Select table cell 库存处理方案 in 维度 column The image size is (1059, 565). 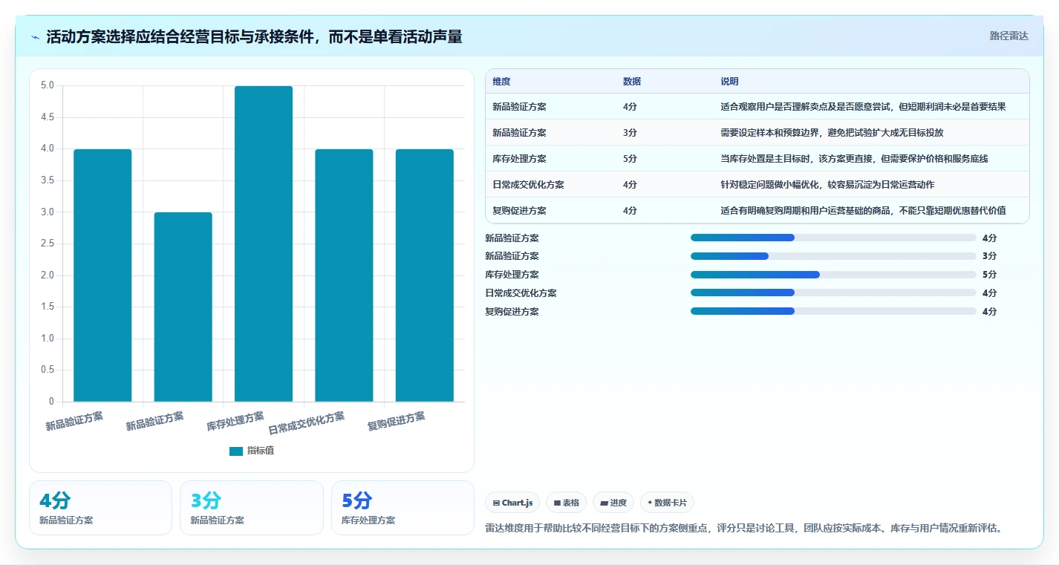(519, 159)
